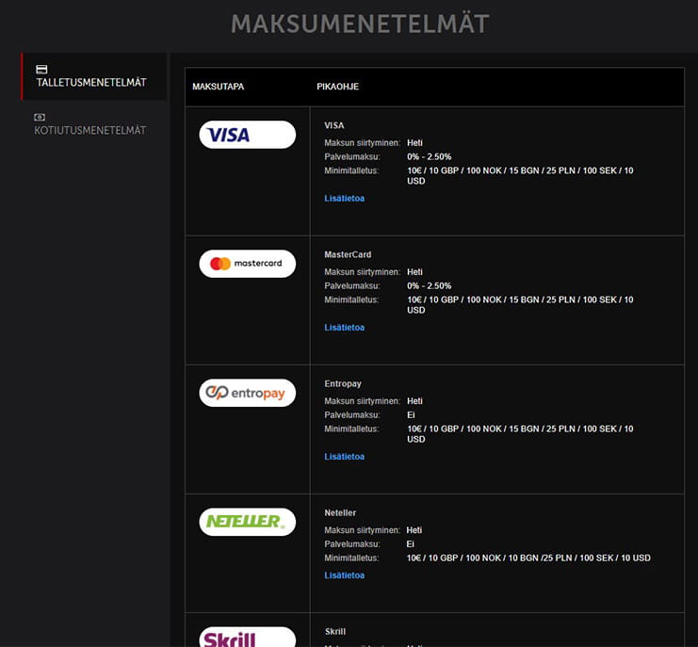
Task: Click Neteller Minimitalletus currency amounts
Action: tap(528, 558)
